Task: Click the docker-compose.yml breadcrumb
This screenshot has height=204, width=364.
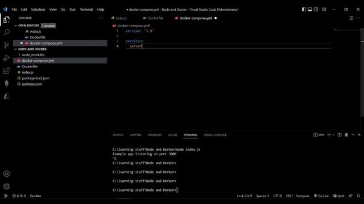Action: [133, 25]
